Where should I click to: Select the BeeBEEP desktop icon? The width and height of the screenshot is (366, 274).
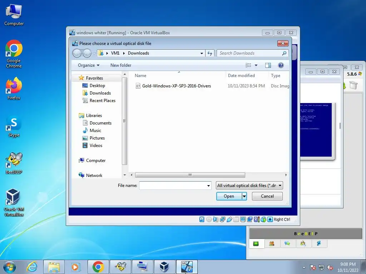[x=14, y=163]
